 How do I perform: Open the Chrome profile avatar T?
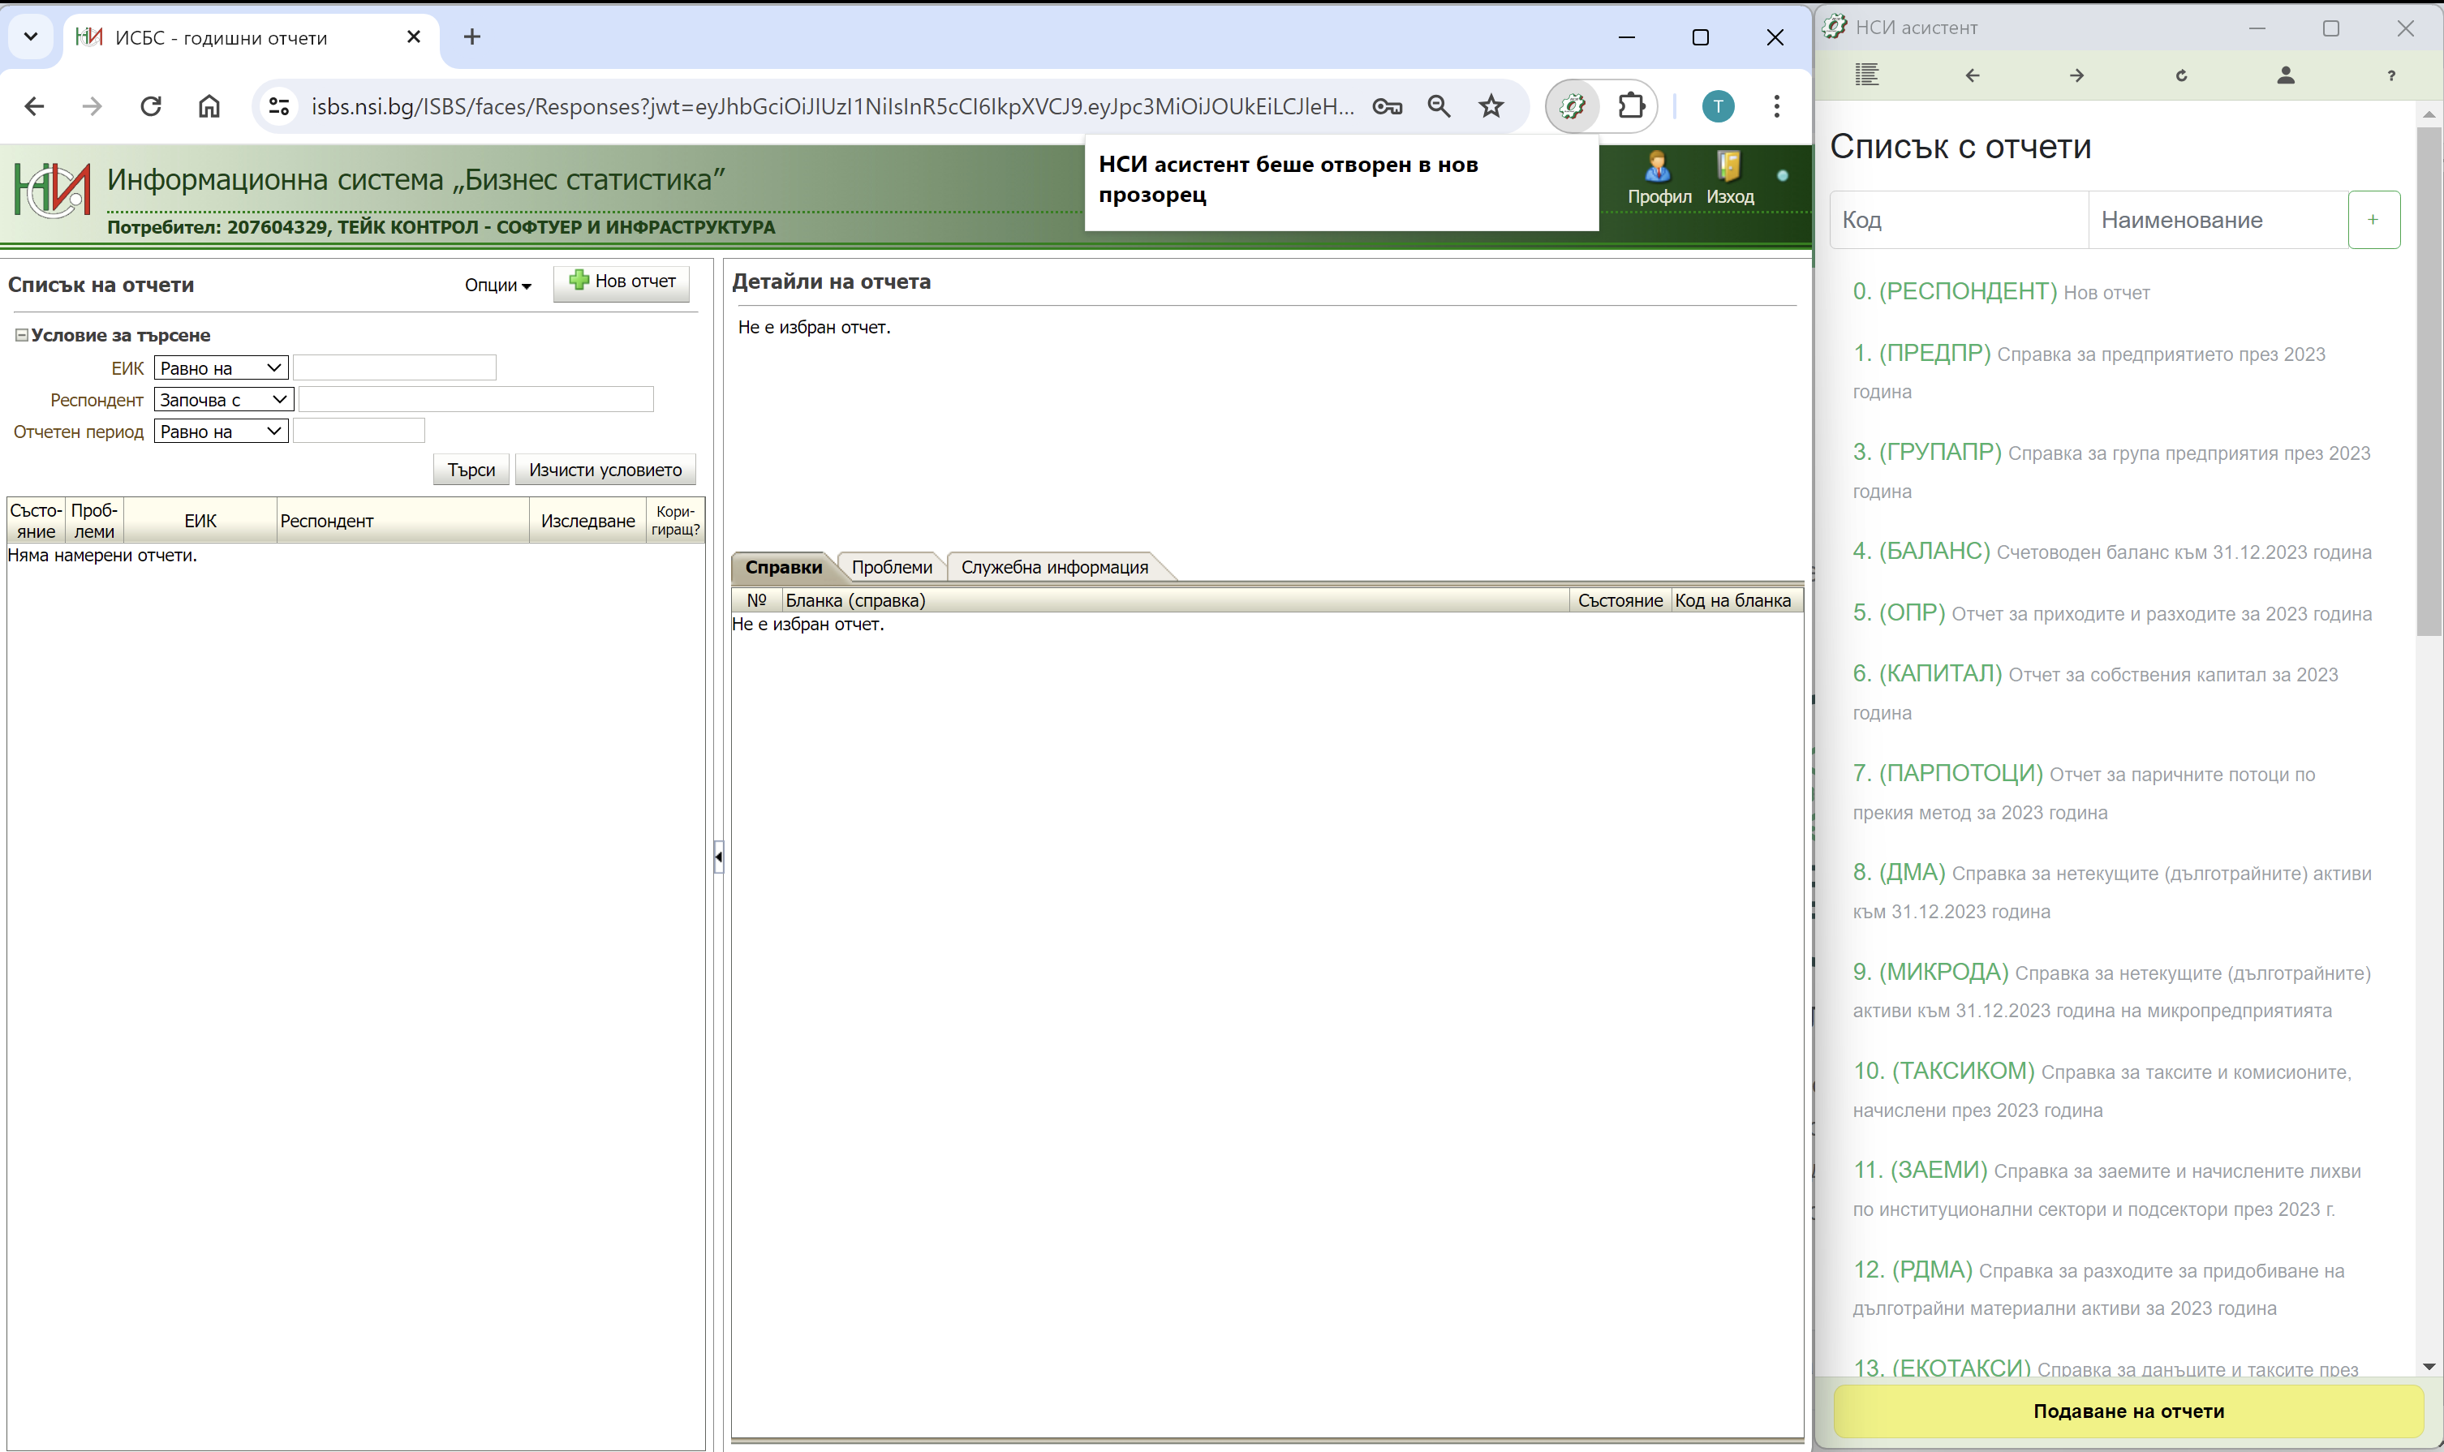point(1718,105)
